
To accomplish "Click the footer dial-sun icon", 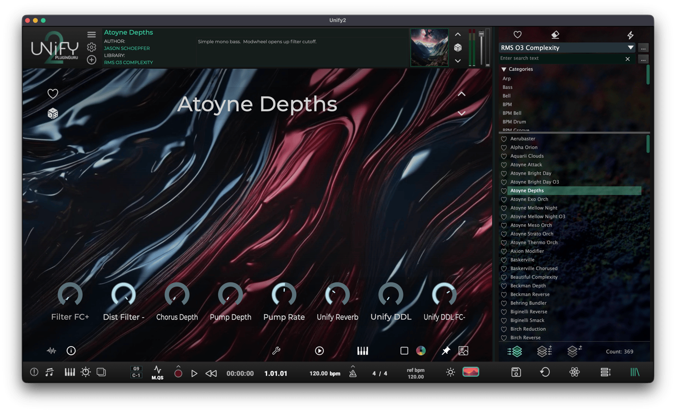I will coord(86,372).
